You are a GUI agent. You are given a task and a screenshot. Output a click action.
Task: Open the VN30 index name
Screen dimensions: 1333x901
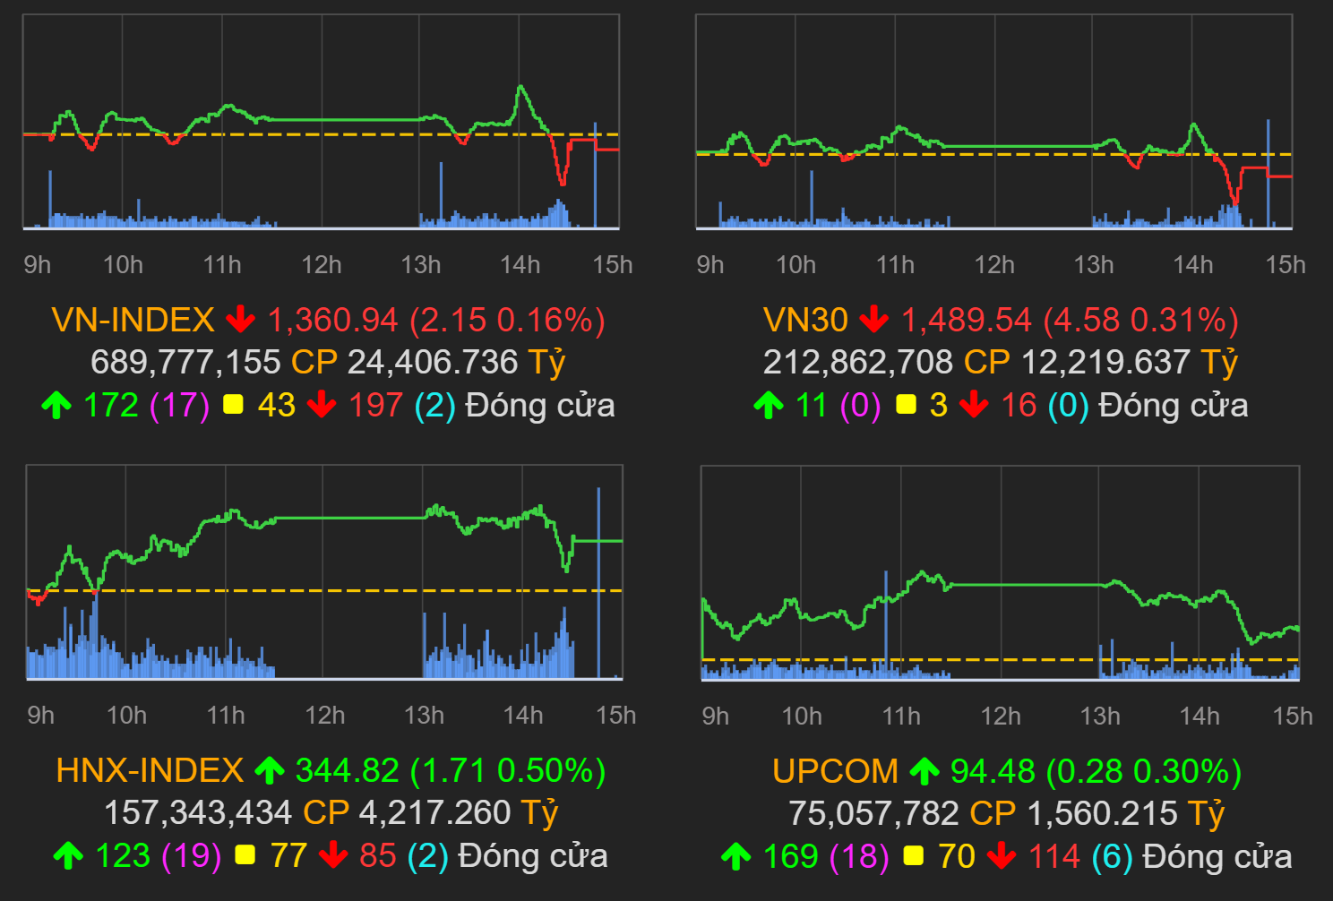pos(804,320)
